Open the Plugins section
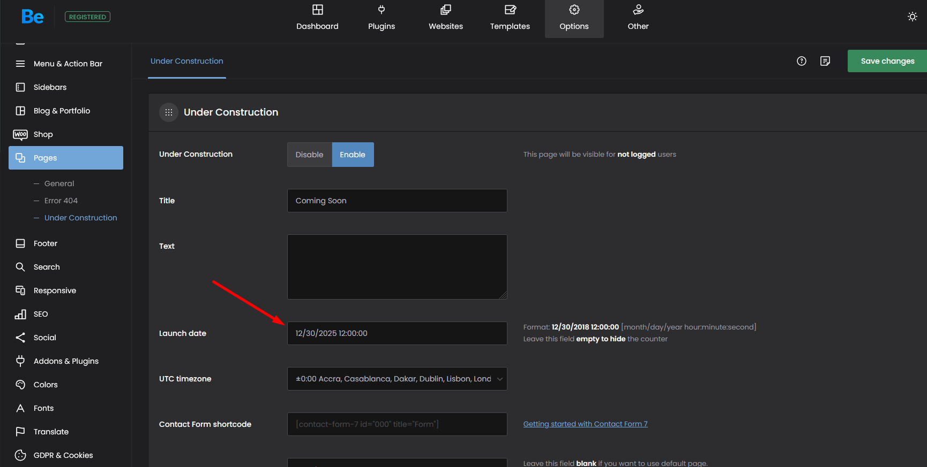927x467 pixels. pos(382,19)
